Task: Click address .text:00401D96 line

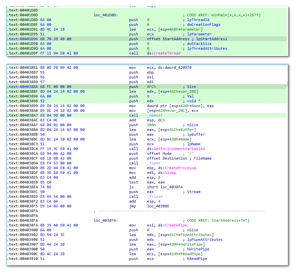Action: [x=23, y=39]
